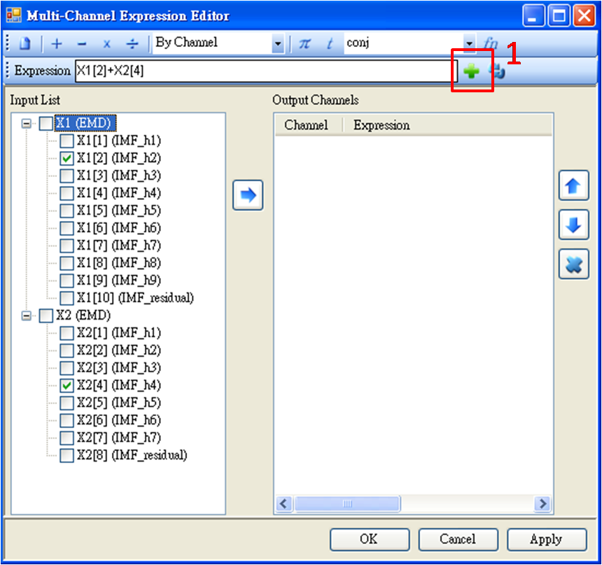
Task: Delete output channel with blue X icon
Action: point(573,265)
